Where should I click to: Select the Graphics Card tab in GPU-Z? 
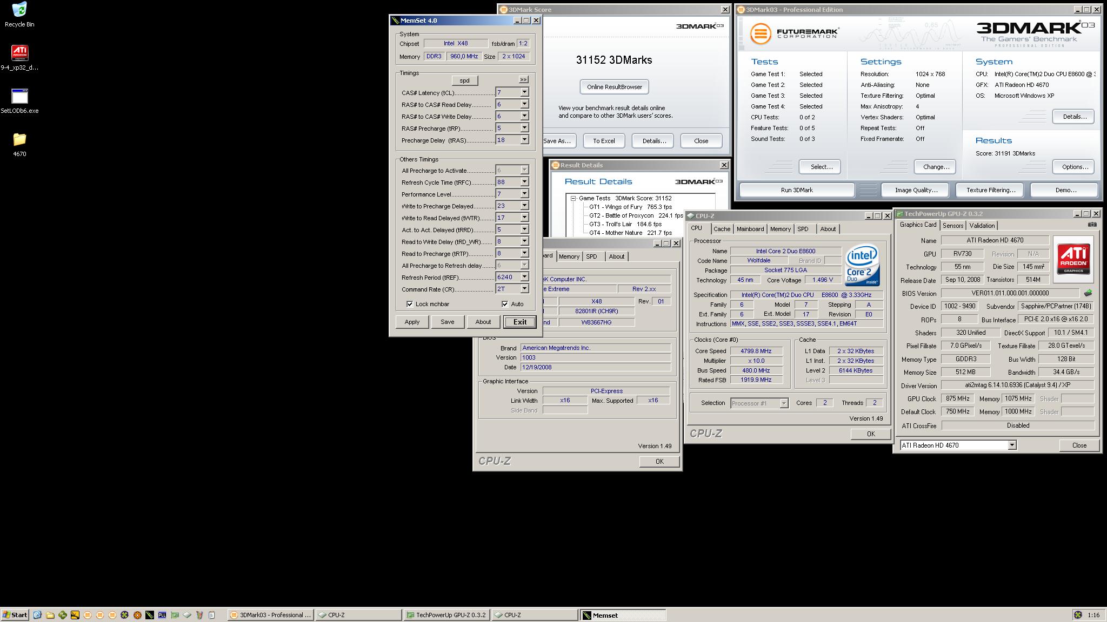pyautogui.click(x=918, y=225)
